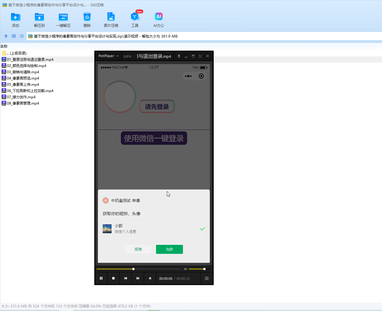Stop playback in PotPlayer
Screen dimensions: 382x311
pyautogui.click(x=113, y=278)
